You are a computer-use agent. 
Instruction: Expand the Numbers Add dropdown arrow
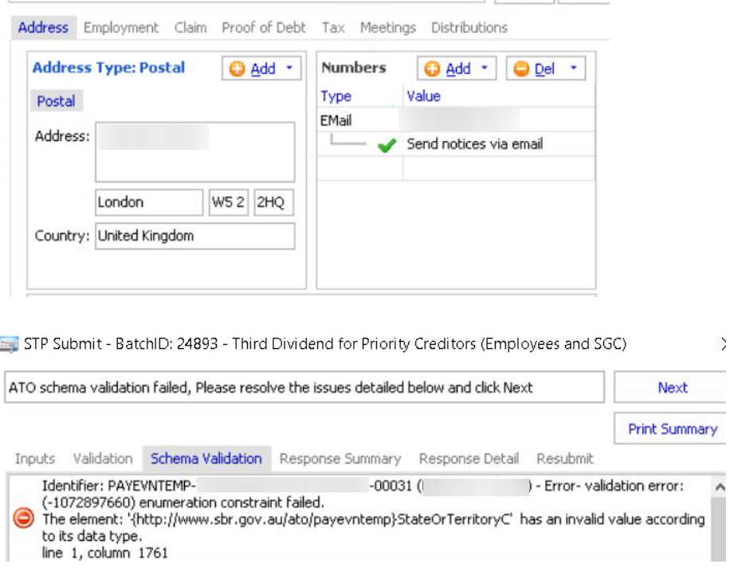(x=485, y=69)
